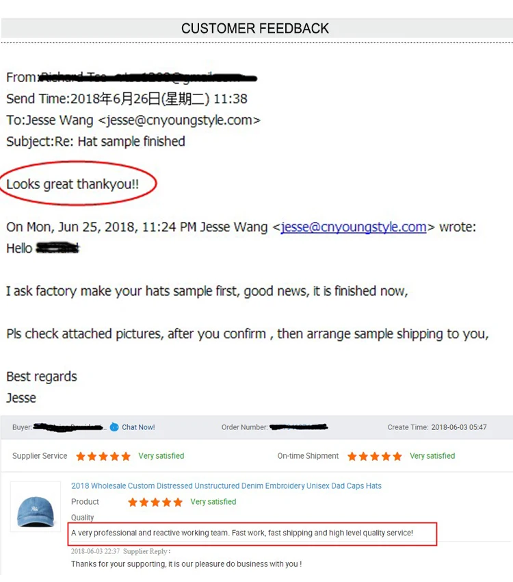Click the CUSTOMER FEEDBACK header bar

tap(256, 28)
